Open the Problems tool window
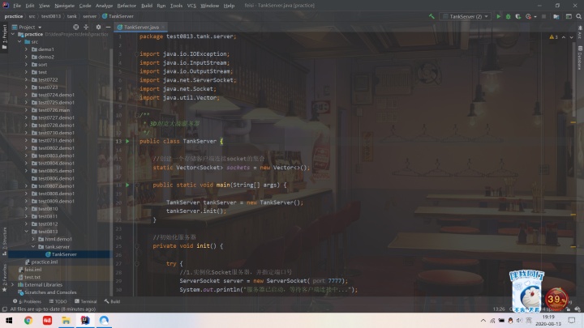This screenshot has height=328, width=584. [x=28, y=301]
